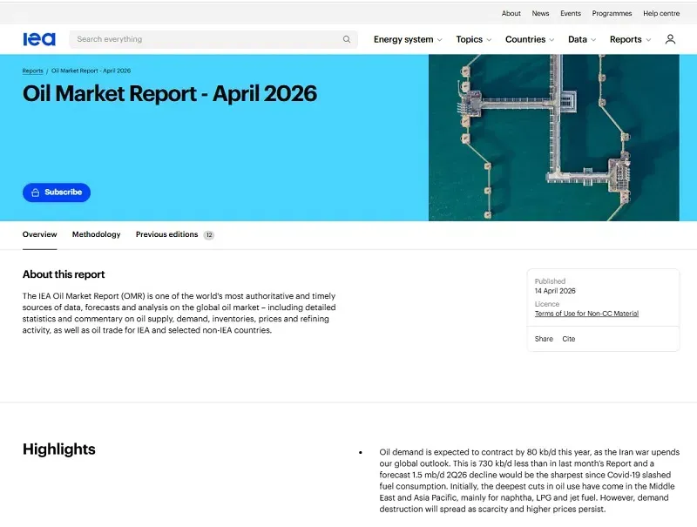Select the Overview tab
This screenshot has height=527, width=697.
tap(39, 234)
